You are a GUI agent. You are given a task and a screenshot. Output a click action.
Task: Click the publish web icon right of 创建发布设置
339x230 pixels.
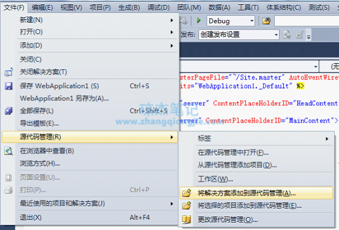pos(287,35)
